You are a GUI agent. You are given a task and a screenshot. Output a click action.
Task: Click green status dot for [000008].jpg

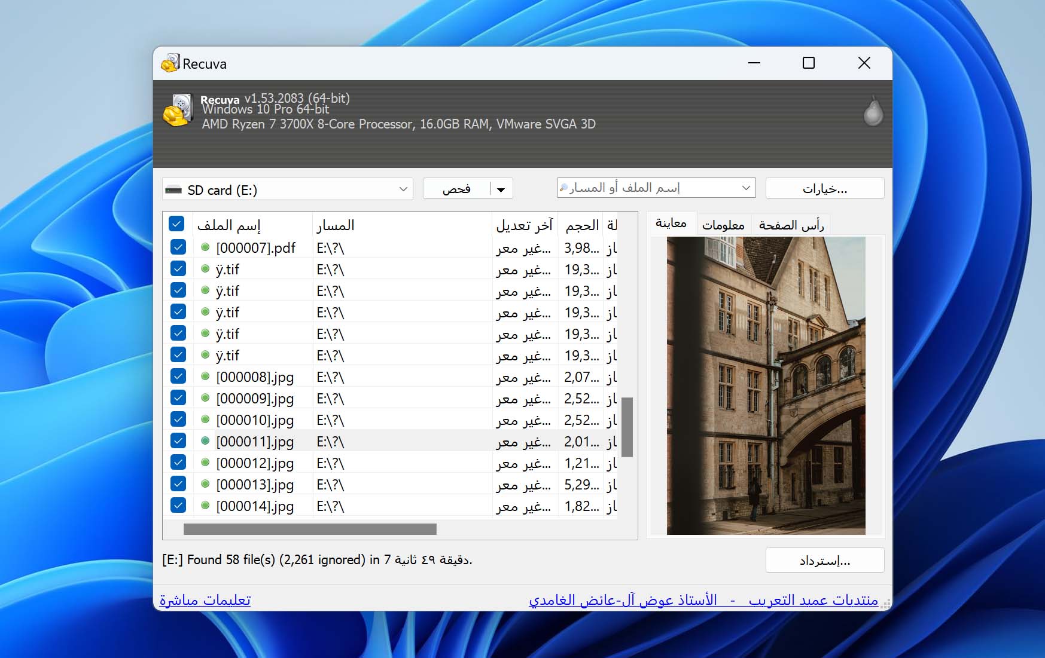point(205,376)
